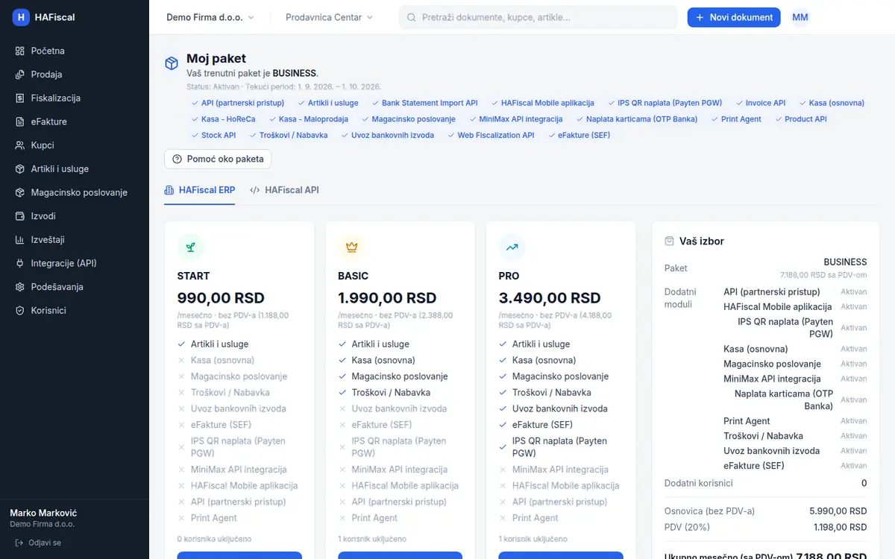Open the MM user avatar menu
The width and height of the screenshot is (895, 559).
[800, 17]
